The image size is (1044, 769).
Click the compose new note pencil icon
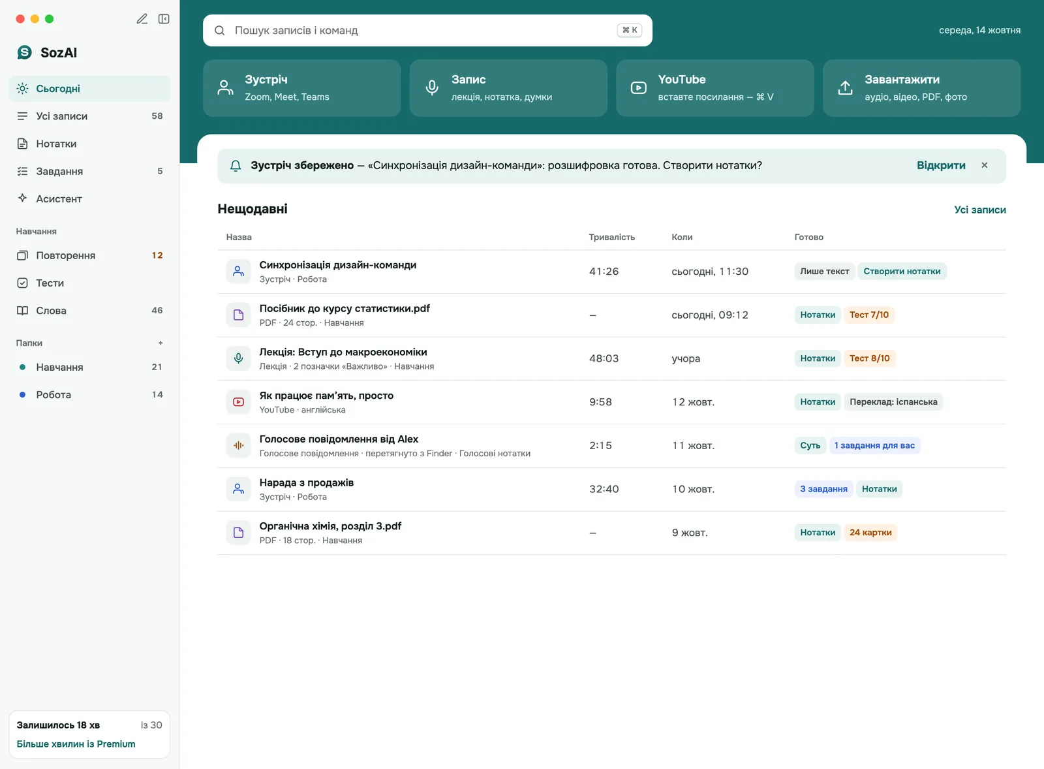[x=142, y=19]
